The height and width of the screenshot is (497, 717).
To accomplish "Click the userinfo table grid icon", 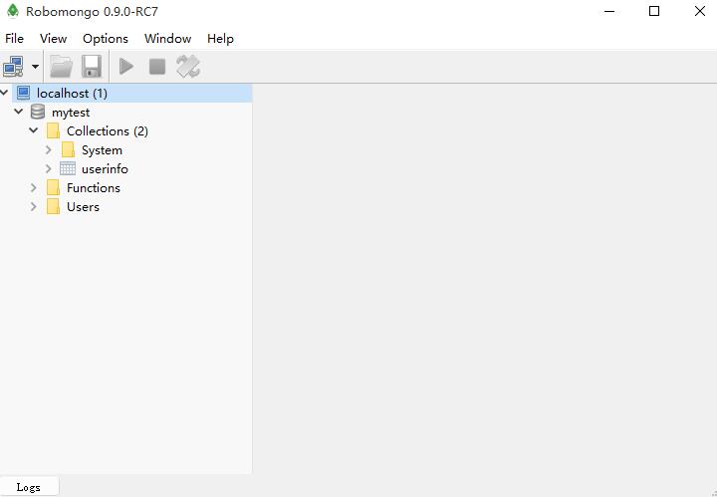I will coord(68,168).
